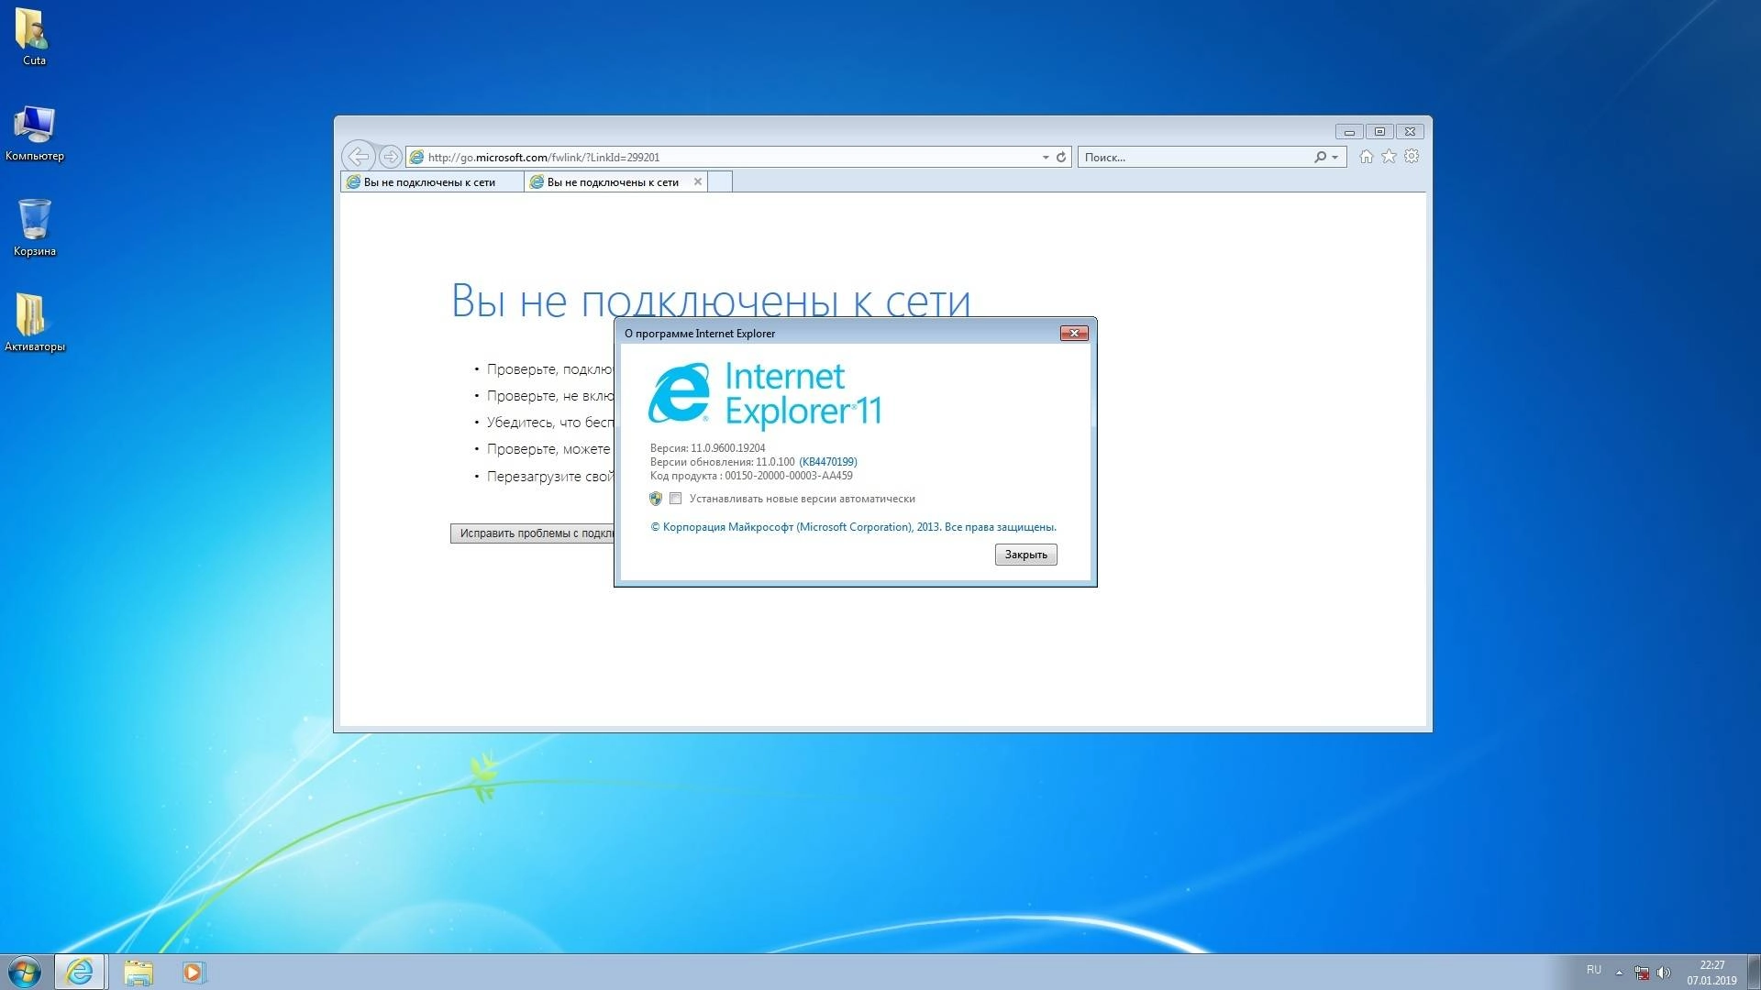Maximize the Internet Explorer window
Image resolution: width=1761 pixels, height=990 pixels.
click(1379, 132)
